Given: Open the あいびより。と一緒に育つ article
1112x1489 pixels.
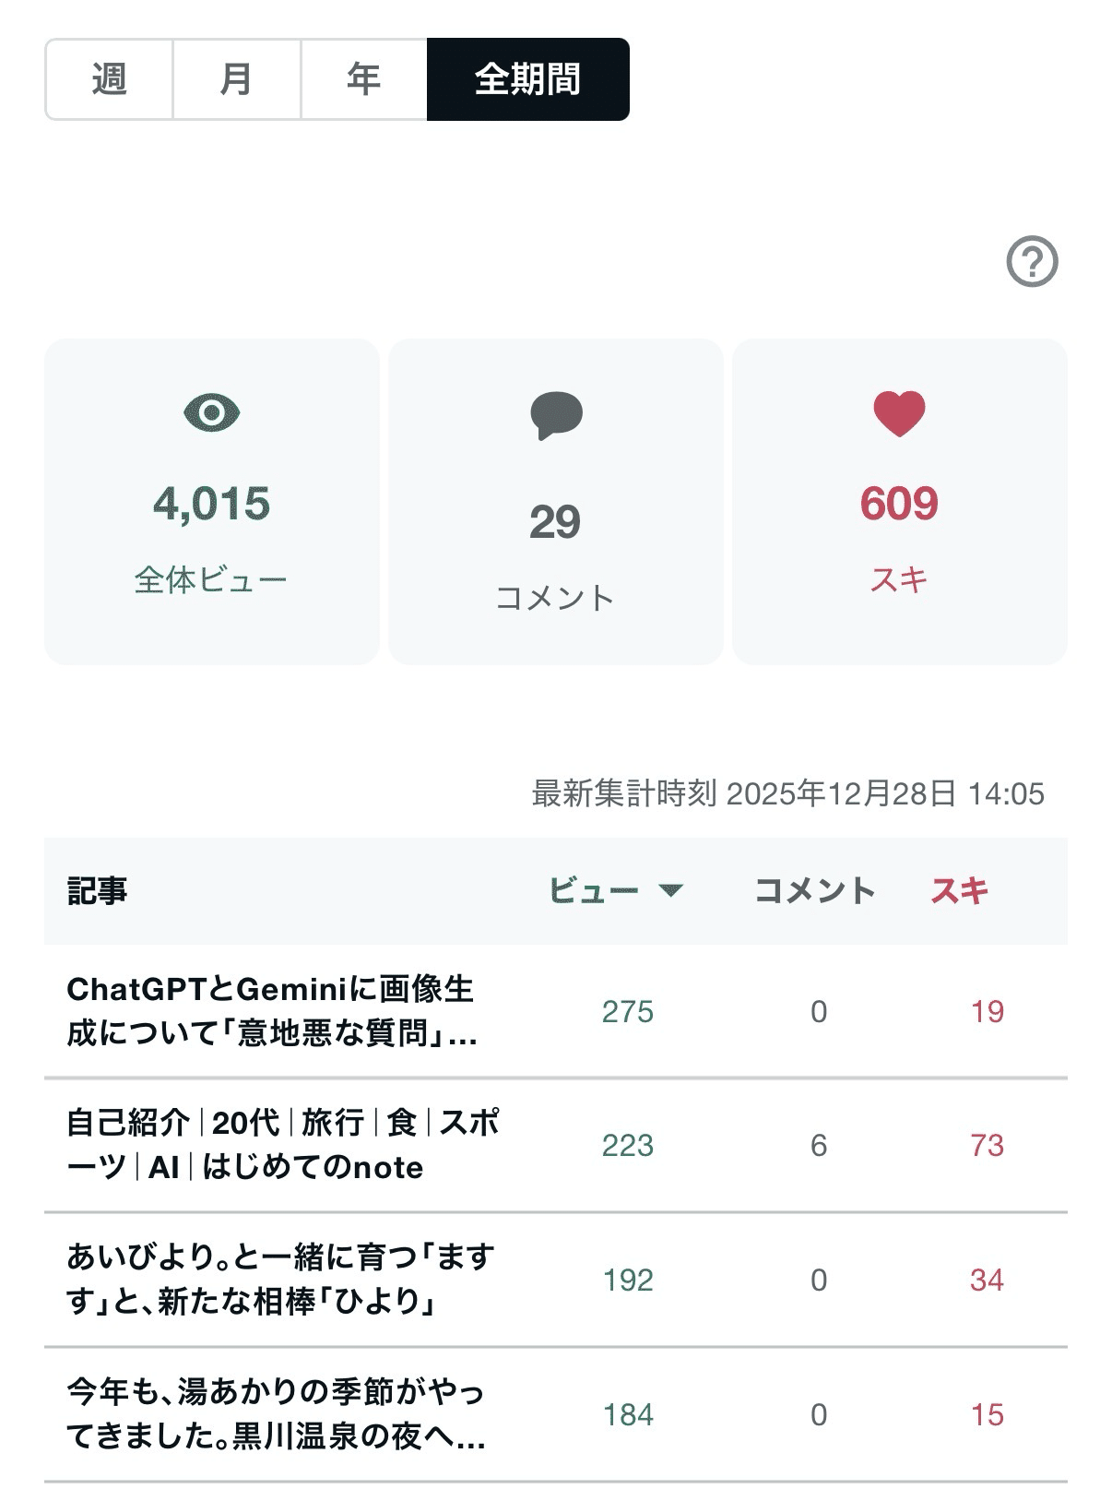Looking at the screenshot, I should click(x=279, y=1279).
